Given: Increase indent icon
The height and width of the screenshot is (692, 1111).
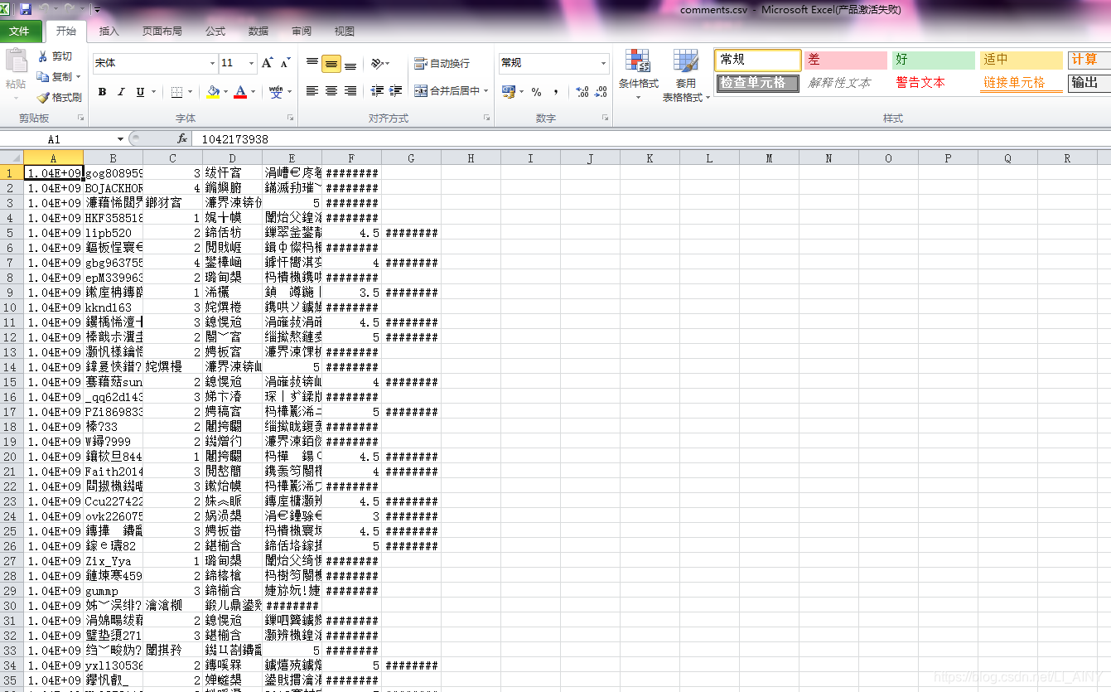Looking at the screenshot, I should pos(396,91).
